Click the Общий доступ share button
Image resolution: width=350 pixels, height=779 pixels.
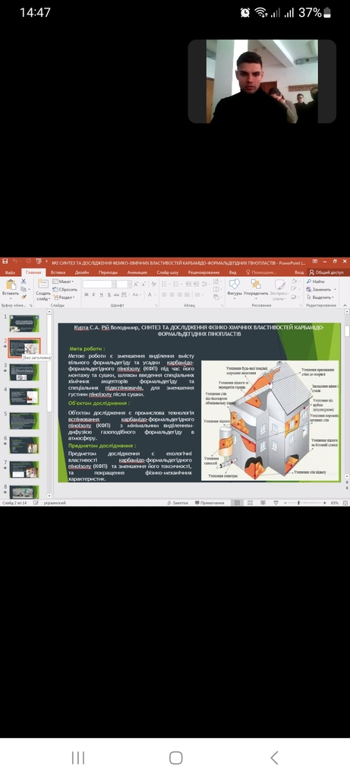[x=326, y=272]
